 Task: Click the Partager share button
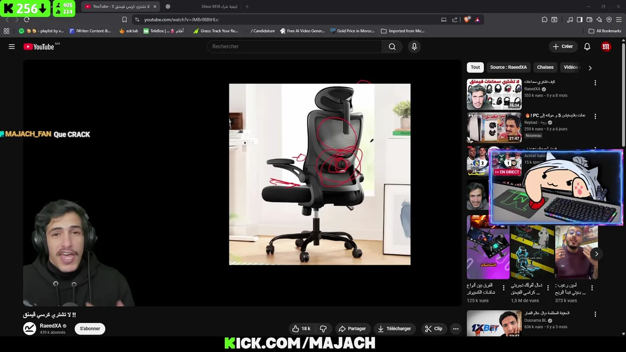352,329
